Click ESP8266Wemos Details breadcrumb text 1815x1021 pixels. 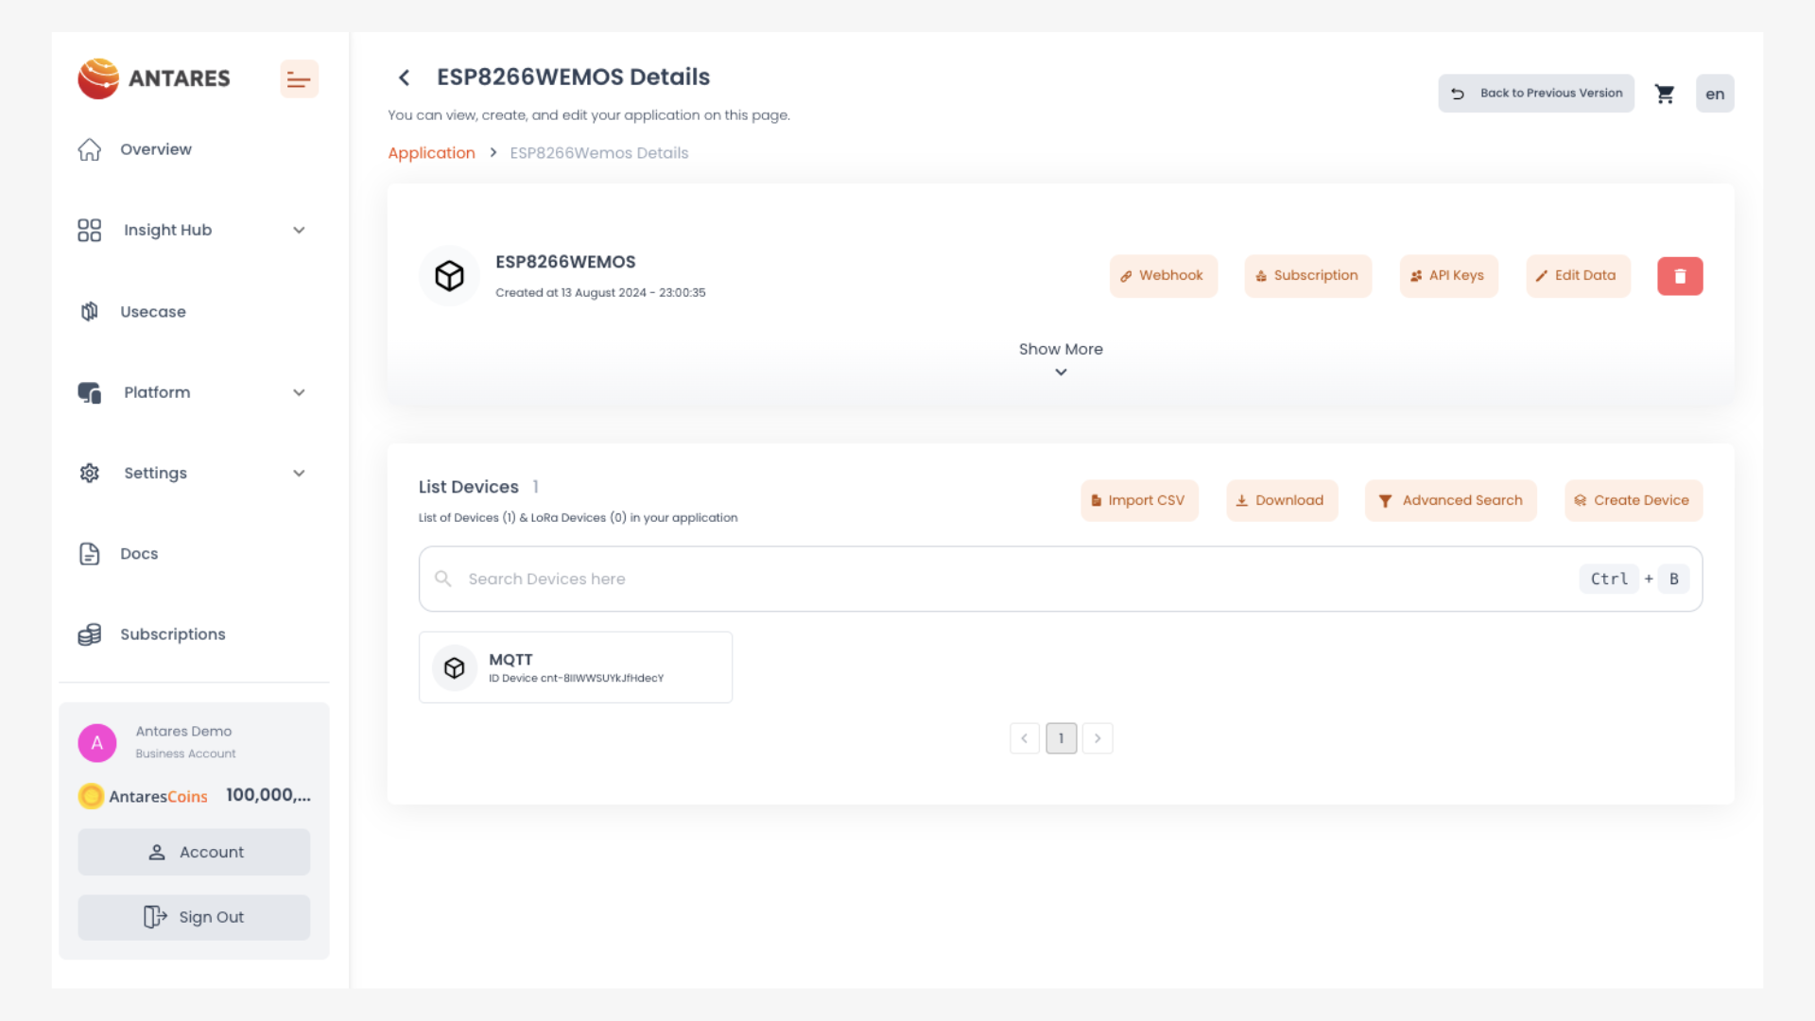tap(599, 153)
